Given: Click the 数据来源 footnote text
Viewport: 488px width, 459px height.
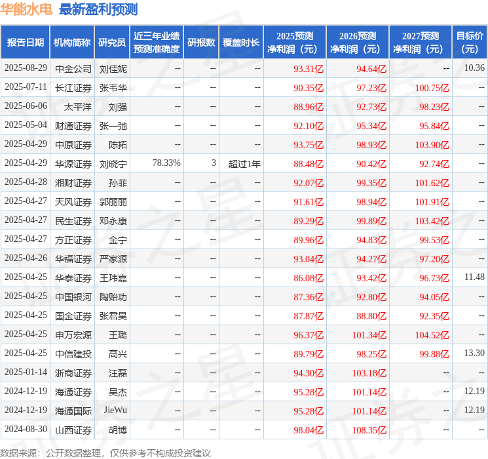Looking at the screenshot, I should (105, 452).
